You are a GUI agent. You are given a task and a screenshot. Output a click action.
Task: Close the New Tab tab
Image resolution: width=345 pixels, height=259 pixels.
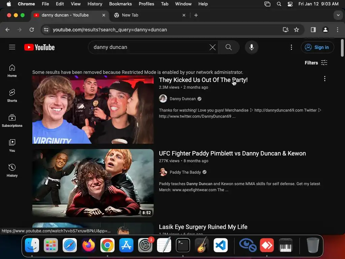pyautogui.click(x=184, y=15)
